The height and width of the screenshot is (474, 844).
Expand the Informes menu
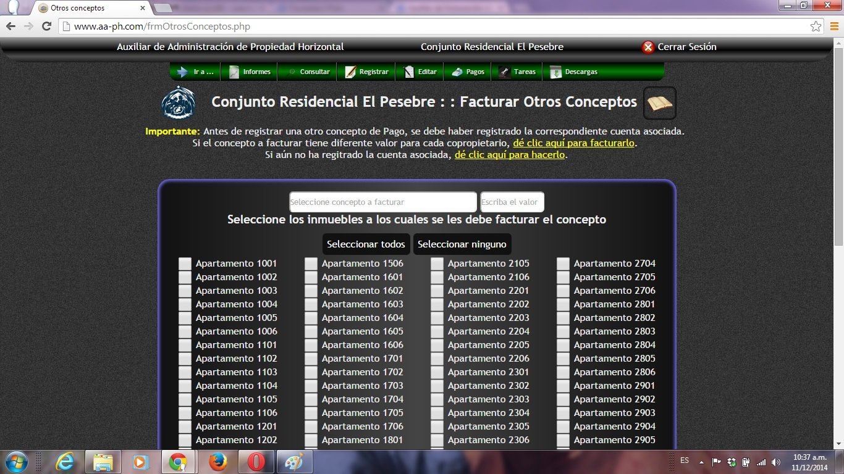(x=250, y=72)
